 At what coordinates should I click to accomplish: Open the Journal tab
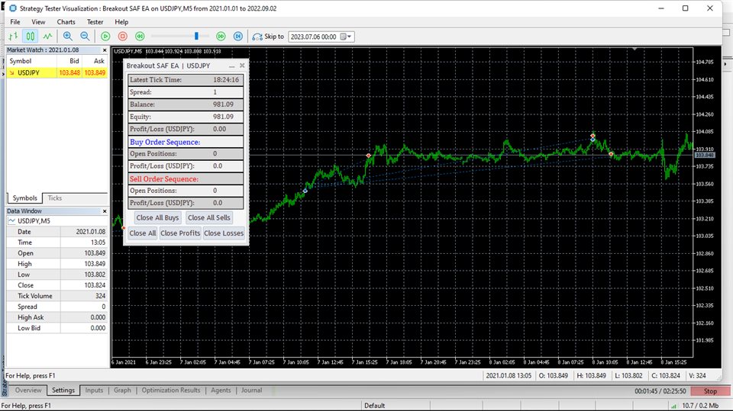click(251, 390)
